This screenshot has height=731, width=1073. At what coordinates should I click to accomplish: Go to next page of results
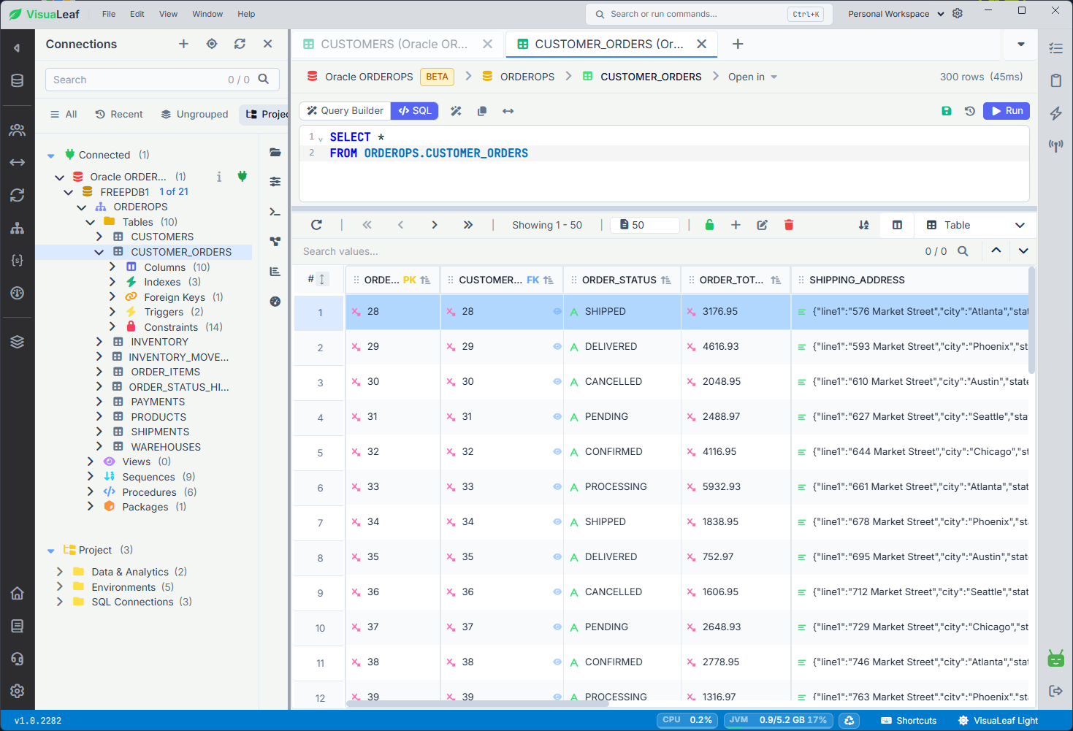(x=435, y=225)
